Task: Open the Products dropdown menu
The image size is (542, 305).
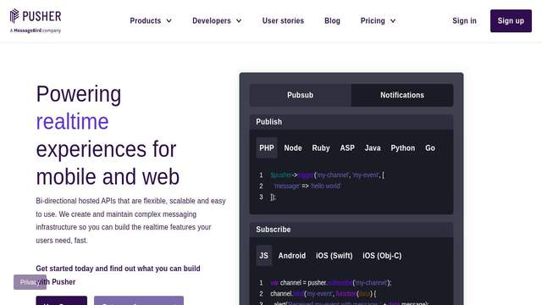Action: [151, 20]
